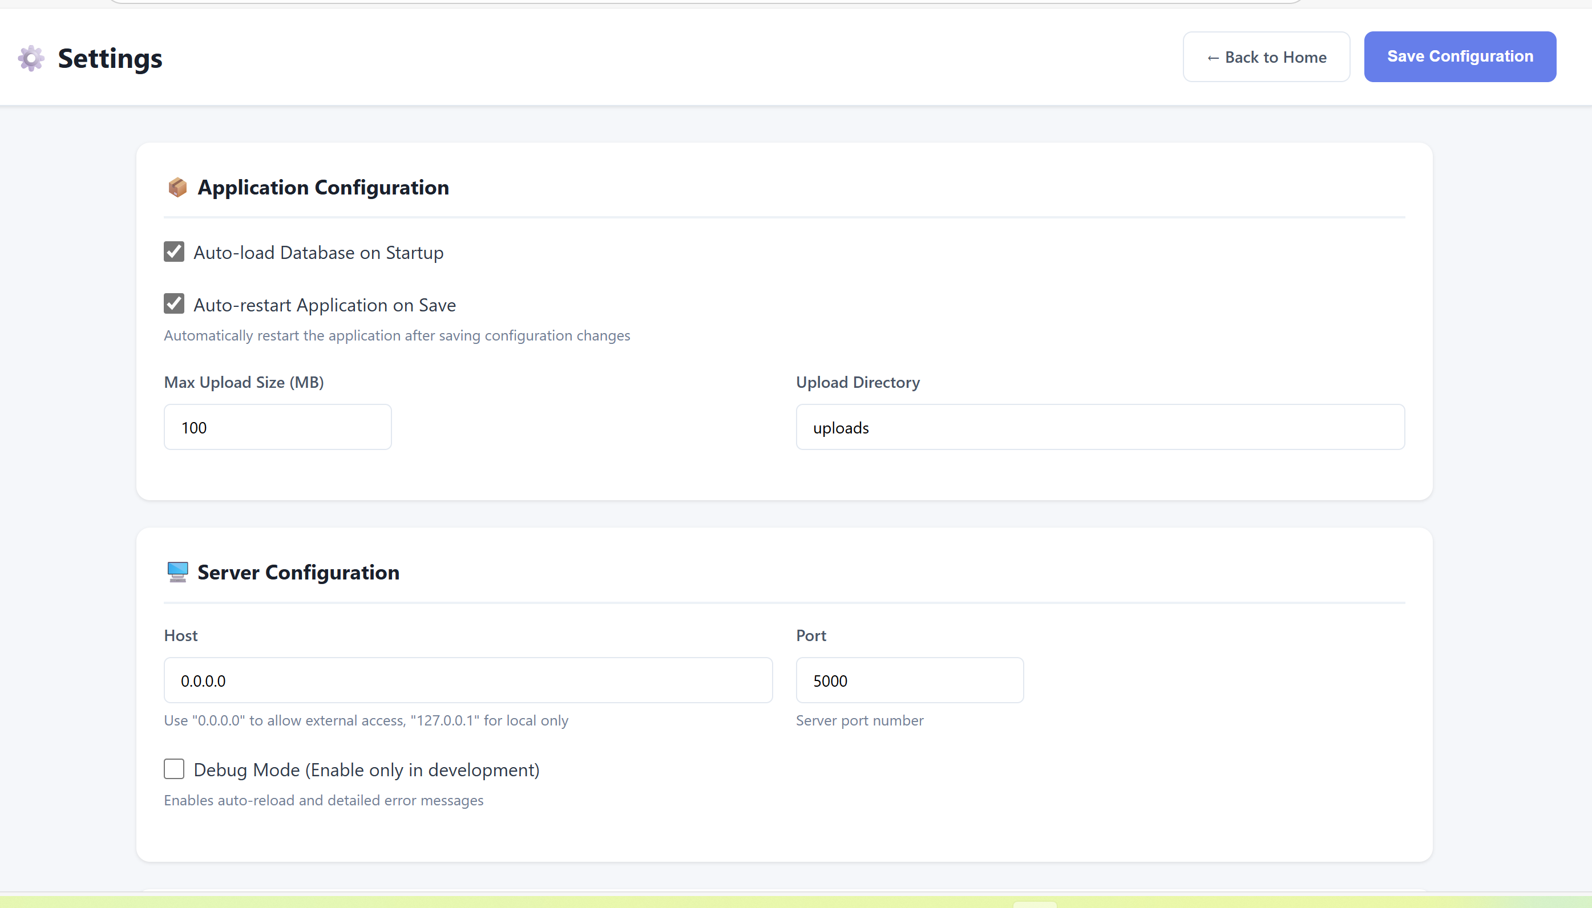Click the package icon beside Application Configuration
This screenshot has height=908, width=1592.
[177, 187]
